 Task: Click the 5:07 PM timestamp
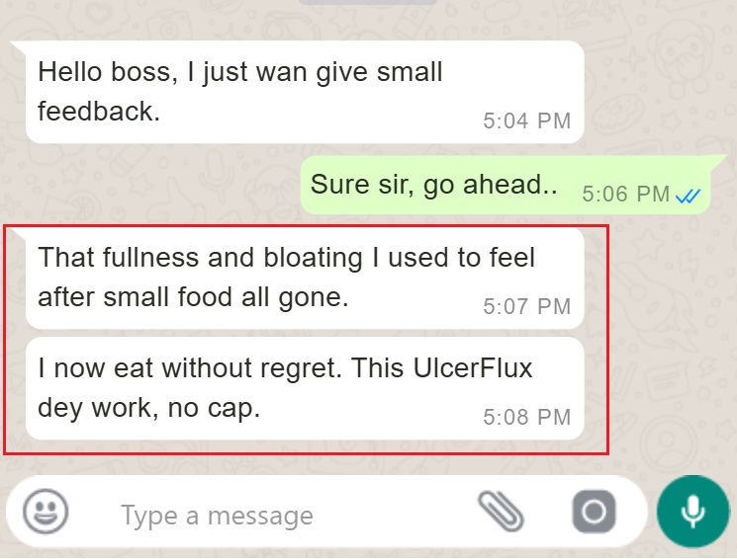pyautogui.click(x=527, y=306)
